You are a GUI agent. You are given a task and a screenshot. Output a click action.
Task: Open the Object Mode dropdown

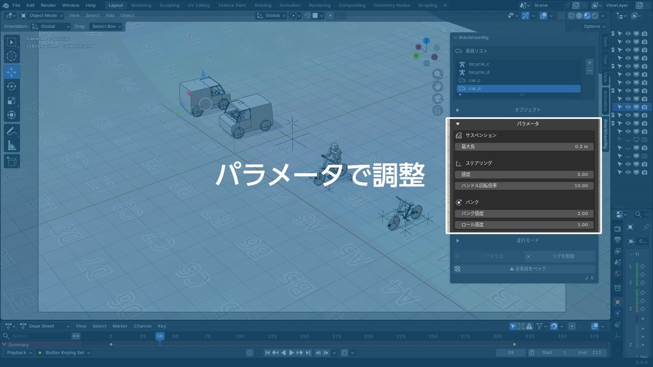[x=42, y=15]
